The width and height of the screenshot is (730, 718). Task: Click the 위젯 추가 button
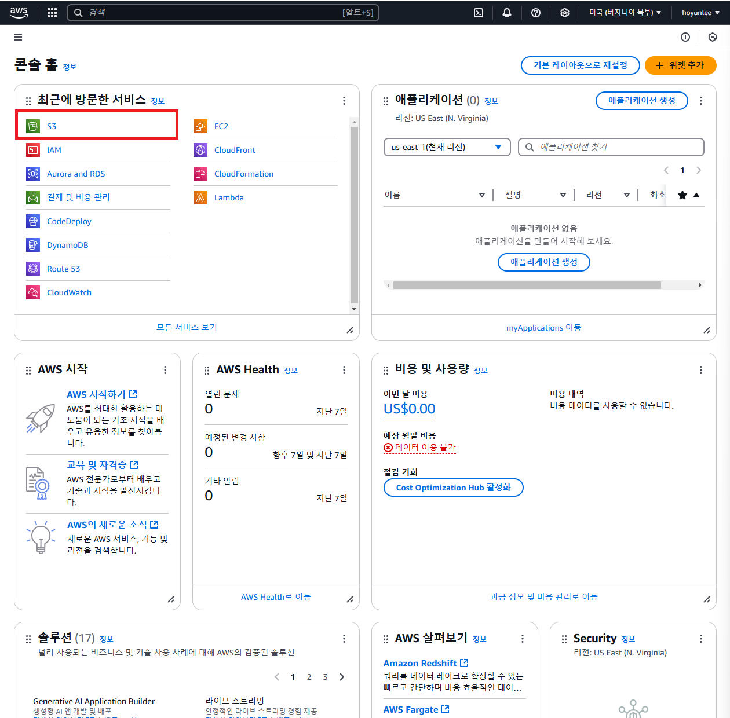[x=681, y=65]
